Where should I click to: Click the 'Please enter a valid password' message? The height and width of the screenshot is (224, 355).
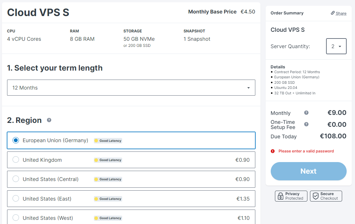[x=306, y=151]
